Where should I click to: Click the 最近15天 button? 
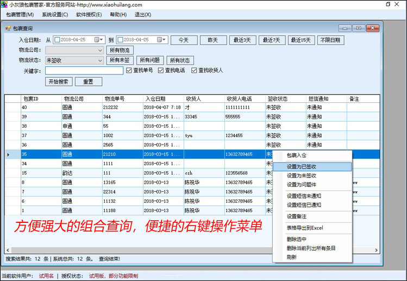click(302, 40)
